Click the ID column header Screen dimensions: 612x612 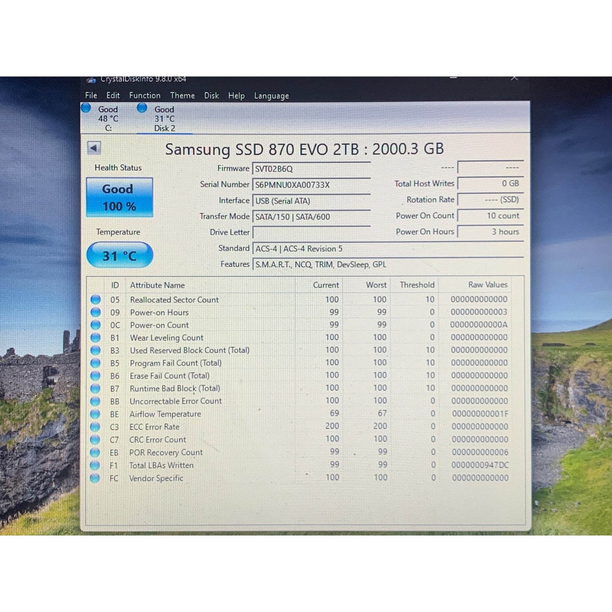pyautogui.click(x=115, y=285)
